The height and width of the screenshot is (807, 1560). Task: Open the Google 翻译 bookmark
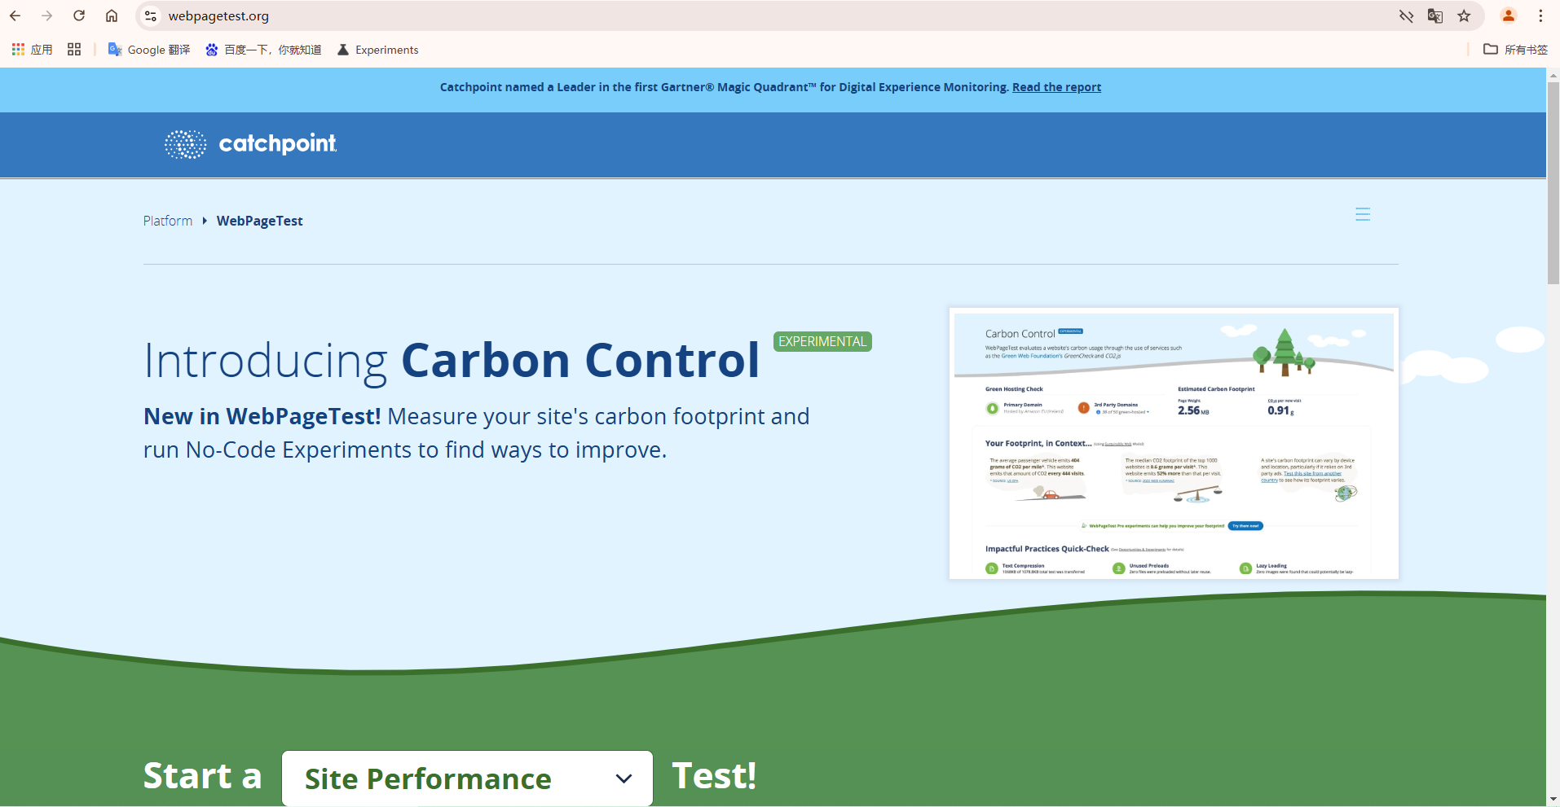(x=149, y=50)
